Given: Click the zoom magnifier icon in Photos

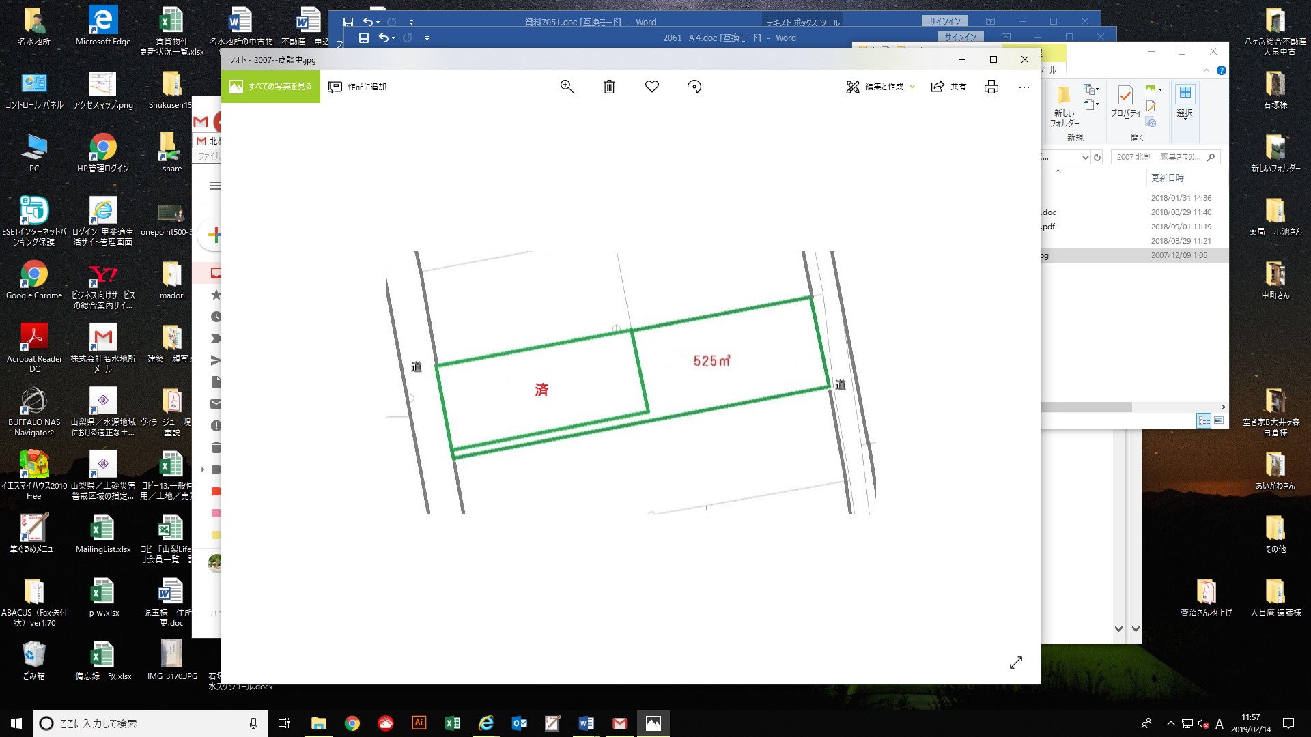Looking at the screenshot, I should tap(567, 87).
